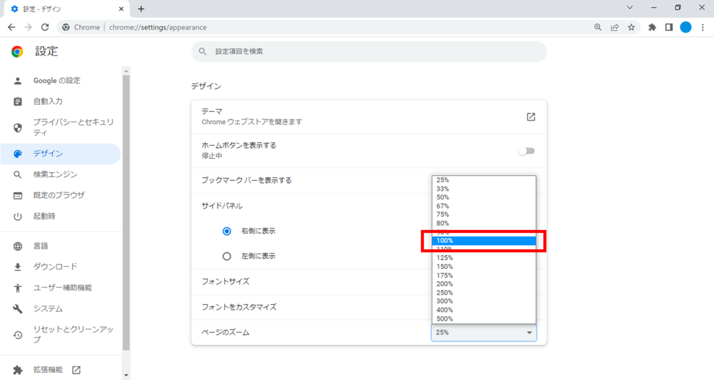Choose 75% in zoom list
Screen dimensions: 714x380
(x=484, y=214)
